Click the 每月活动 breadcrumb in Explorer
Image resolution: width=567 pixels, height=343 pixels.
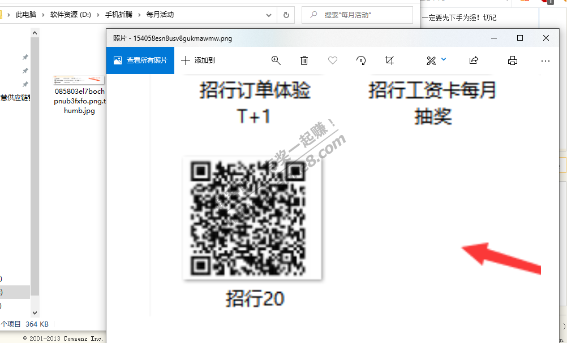(160, 15)
